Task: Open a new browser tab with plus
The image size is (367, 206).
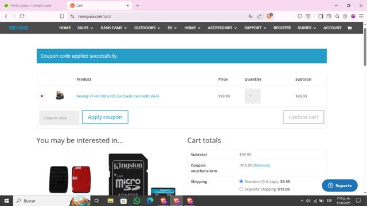Action: (138, 6)
